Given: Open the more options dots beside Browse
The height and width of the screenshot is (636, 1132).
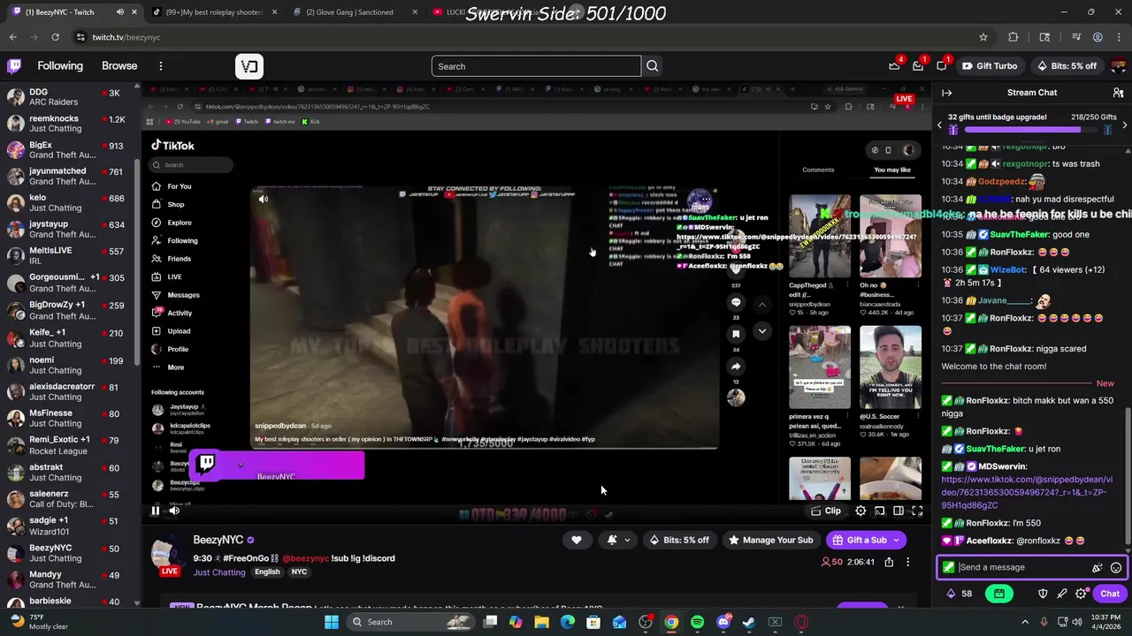Looking at the screenshot, I should tap(161, 66).
